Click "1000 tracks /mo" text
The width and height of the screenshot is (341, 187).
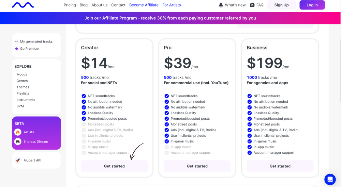tap(262, 78)
